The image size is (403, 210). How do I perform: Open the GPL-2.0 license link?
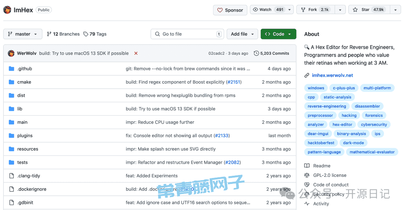coord(330,175)
